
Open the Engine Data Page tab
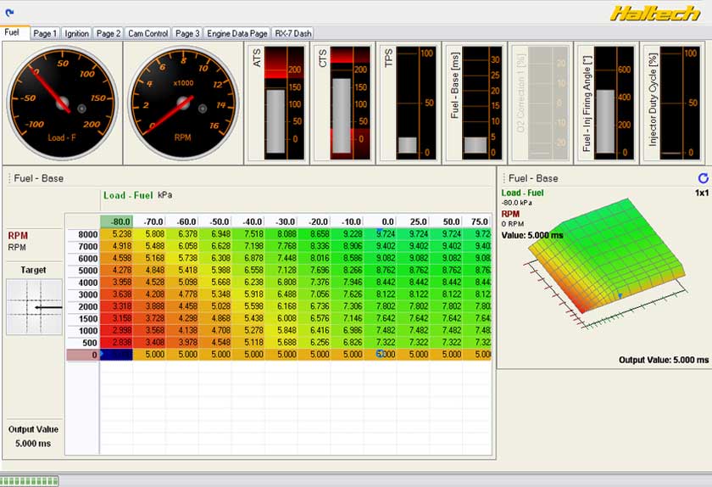coord(237,33)
